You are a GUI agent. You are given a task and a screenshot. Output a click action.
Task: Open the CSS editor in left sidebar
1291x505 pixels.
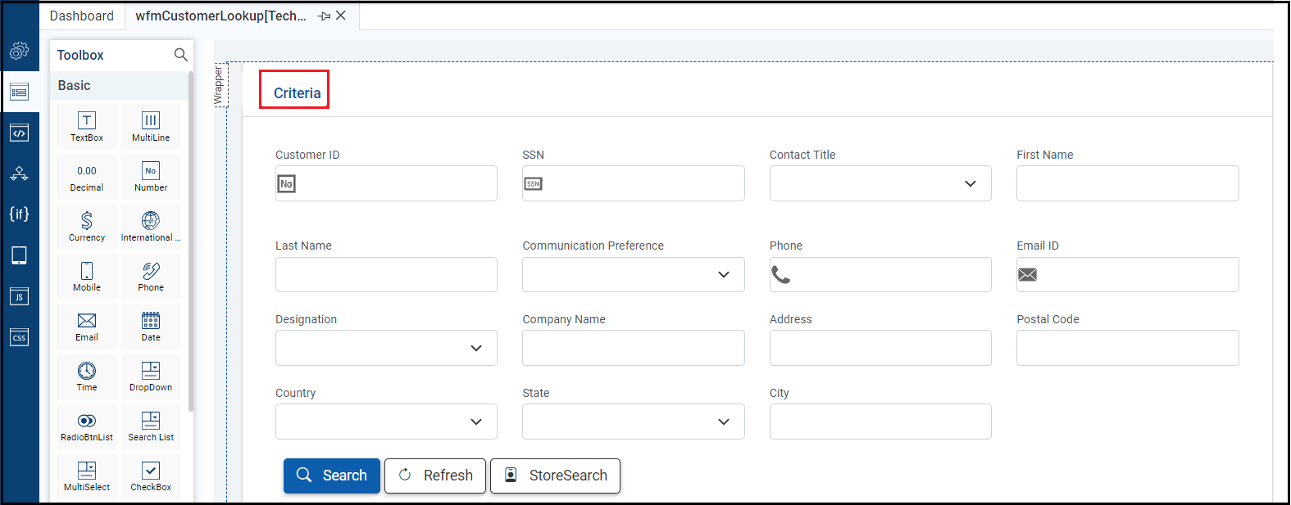[20, 337]
